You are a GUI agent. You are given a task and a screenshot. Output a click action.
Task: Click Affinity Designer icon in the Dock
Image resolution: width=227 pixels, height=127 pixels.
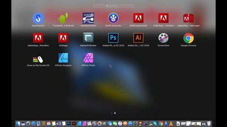[79, 123]
